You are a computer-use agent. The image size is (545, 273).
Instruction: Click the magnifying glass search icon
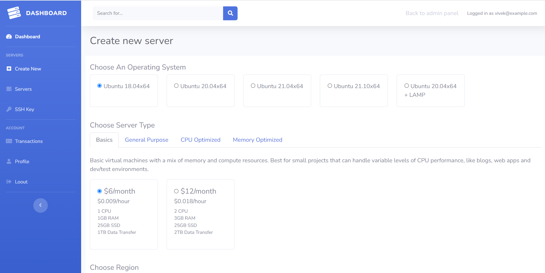tap(230, 13)
